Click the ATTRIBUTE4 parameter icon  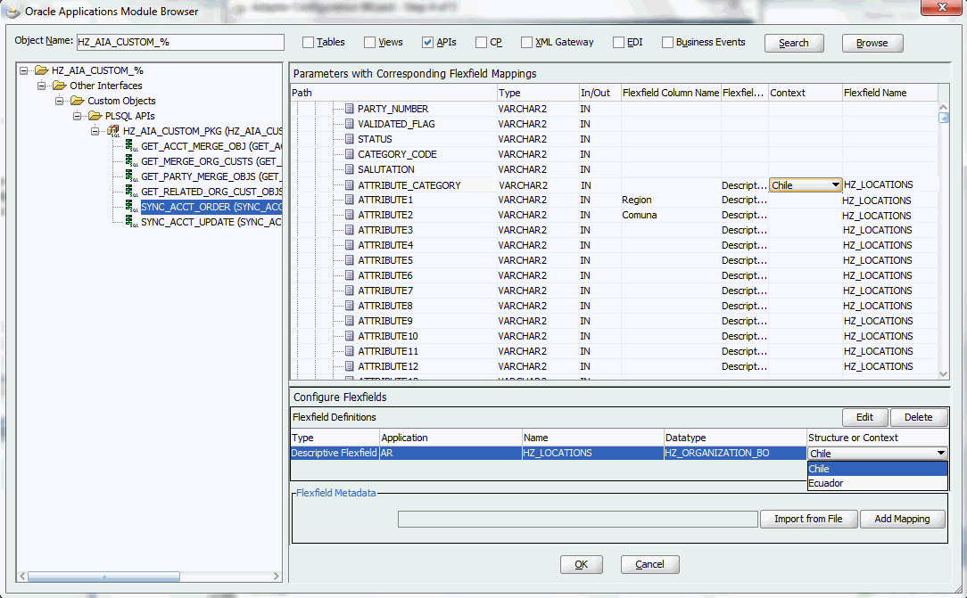(x=350, y=245)
